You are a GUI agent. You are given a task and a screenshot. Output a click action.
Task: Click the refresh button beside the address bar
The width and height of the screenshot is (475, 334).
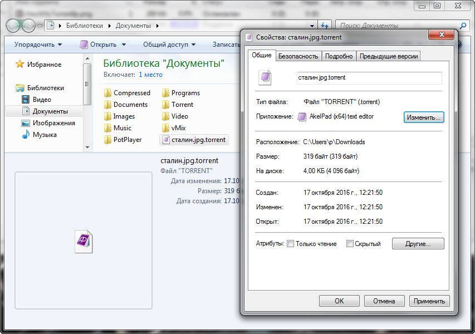[325, 26]
